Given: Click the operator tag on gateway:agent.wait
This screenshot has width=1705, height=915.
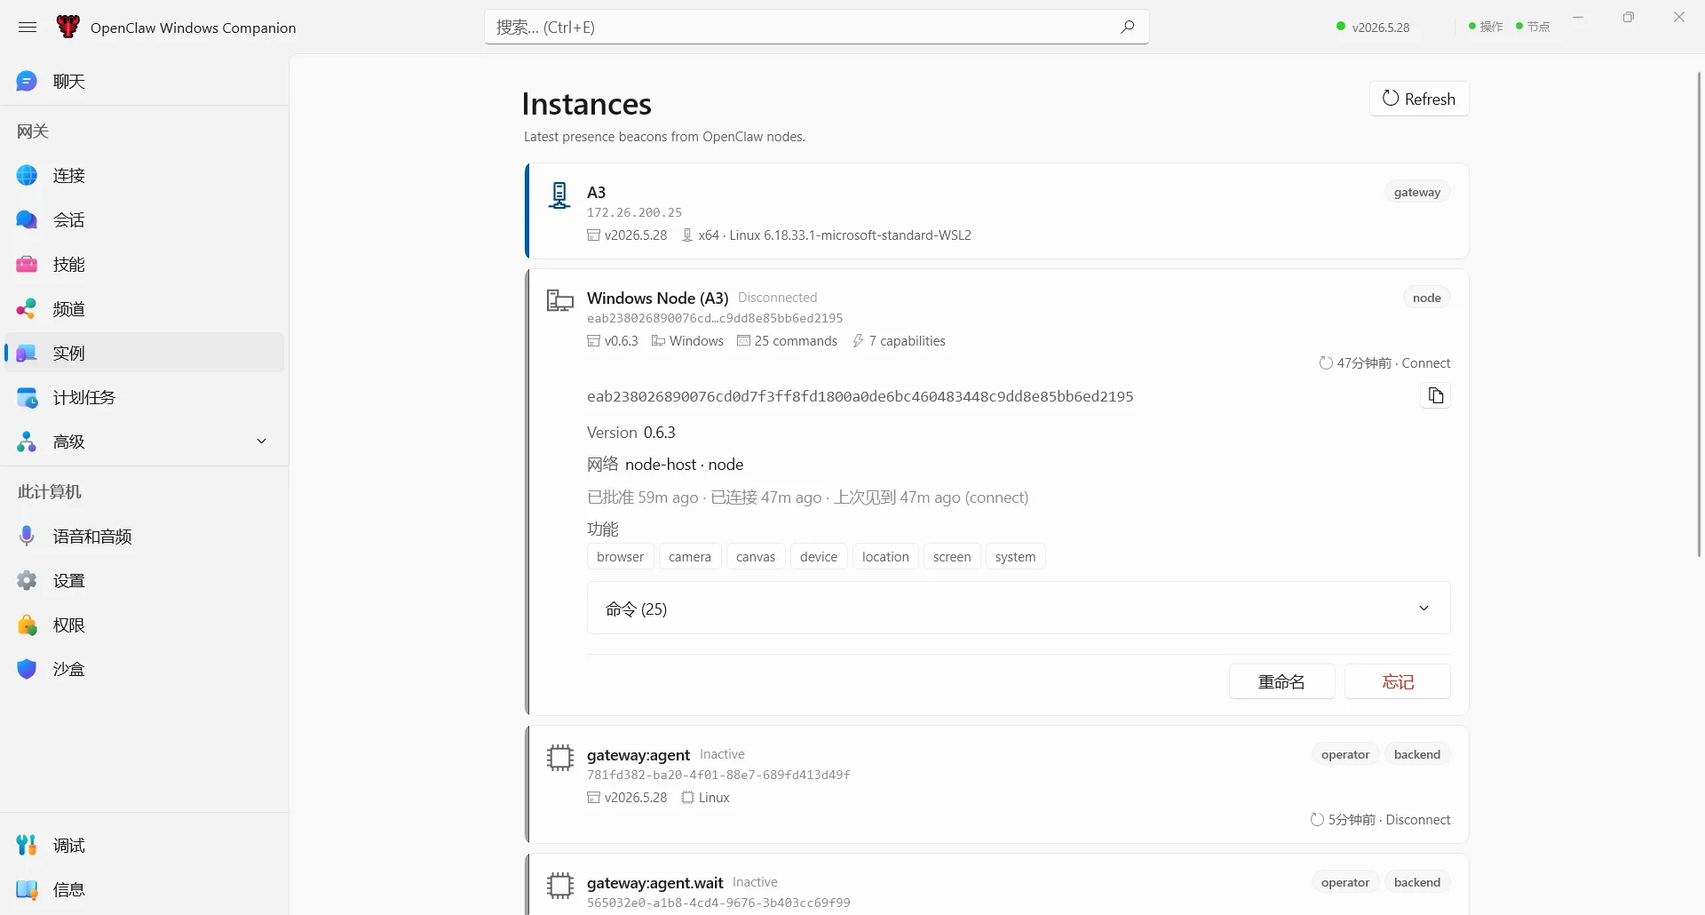Looking at the screenshot, I should pos(1345,883).
